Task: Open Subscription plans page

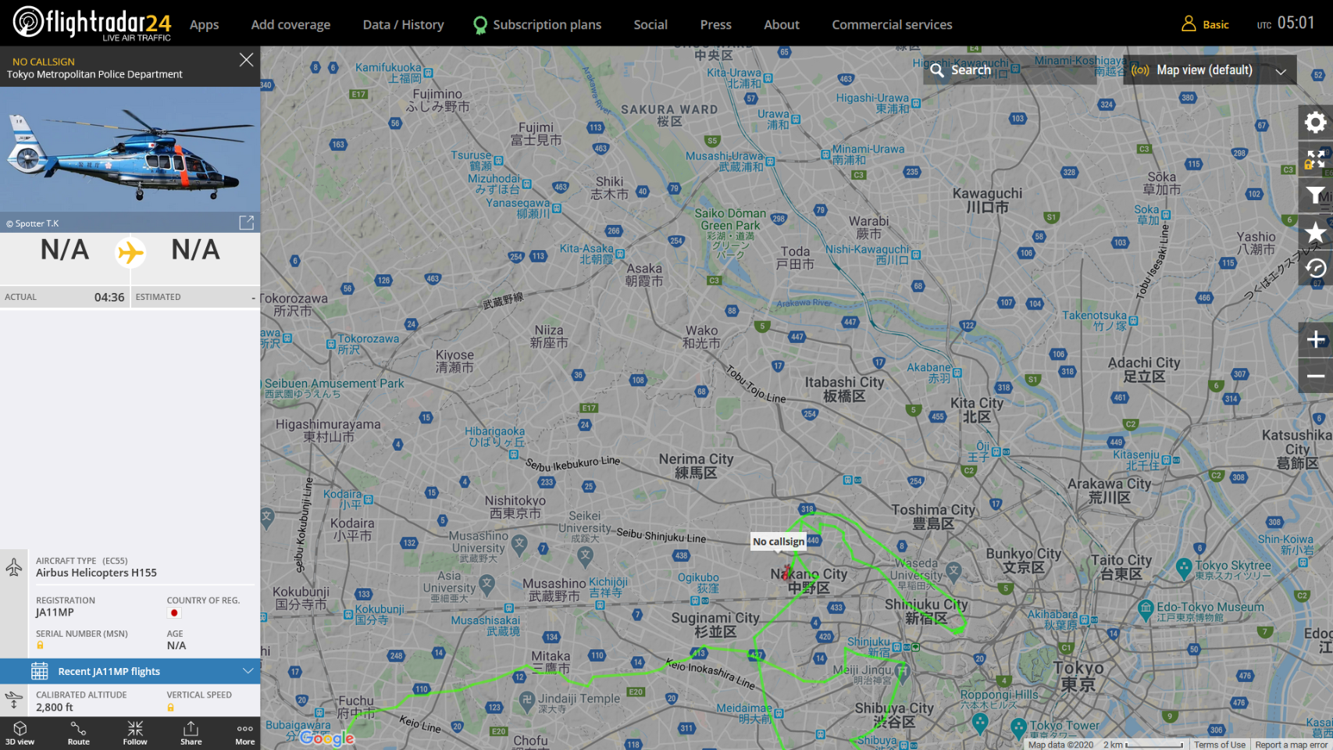Action: [547, 25]
